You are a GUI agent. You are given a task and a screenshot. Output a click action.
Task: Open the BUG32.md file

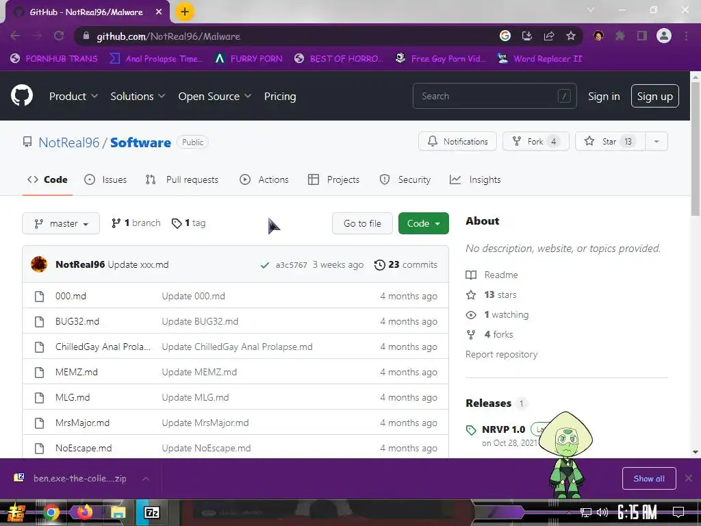coord(77,321)
